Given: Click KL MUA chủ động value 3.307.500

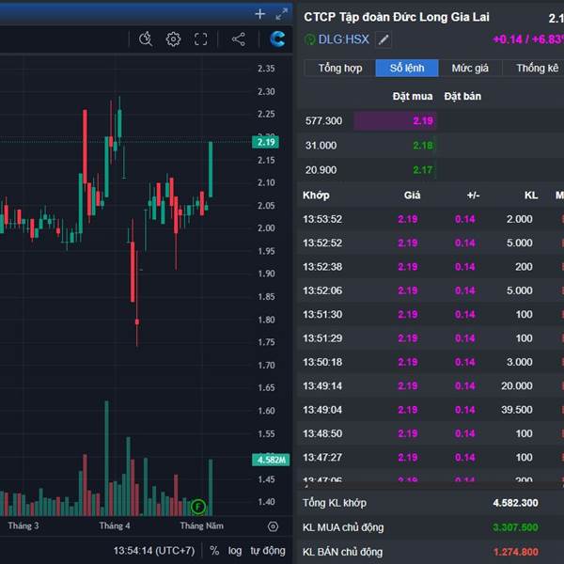Looking at the screenshot, I should coord(515,527).
